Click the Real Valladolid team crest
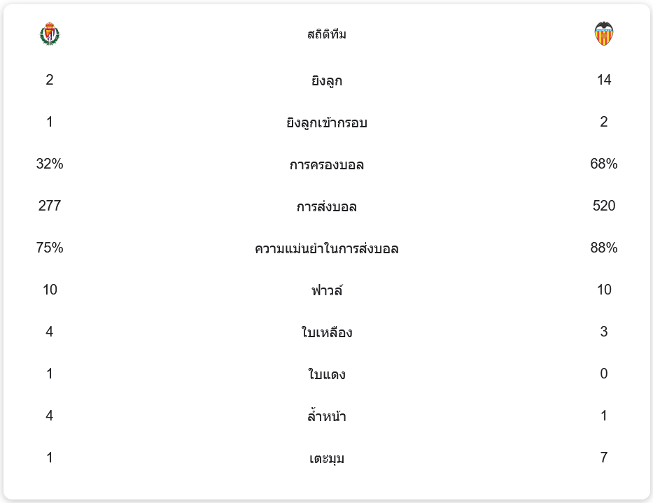Screen dimensions: 653x503 (x=50, y=34)
